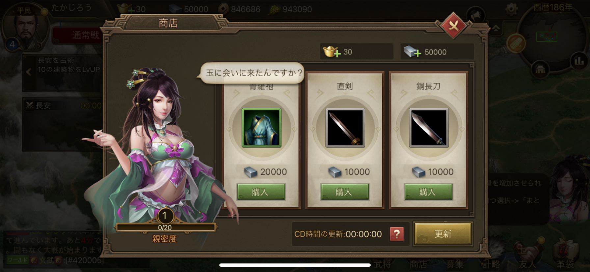Open the red question mark help
The height and width of the screenshot is (272, 590).
(397, 234)
